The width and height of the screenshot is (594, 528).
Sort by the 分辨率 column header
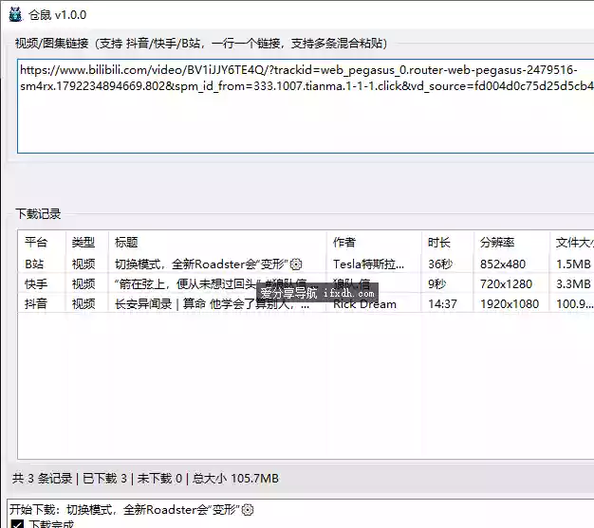click(x=497, y=243)
